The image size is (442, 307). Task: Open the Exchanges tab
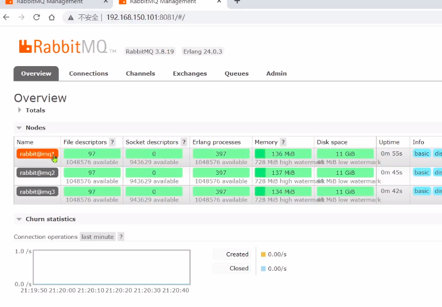(190, 74)
